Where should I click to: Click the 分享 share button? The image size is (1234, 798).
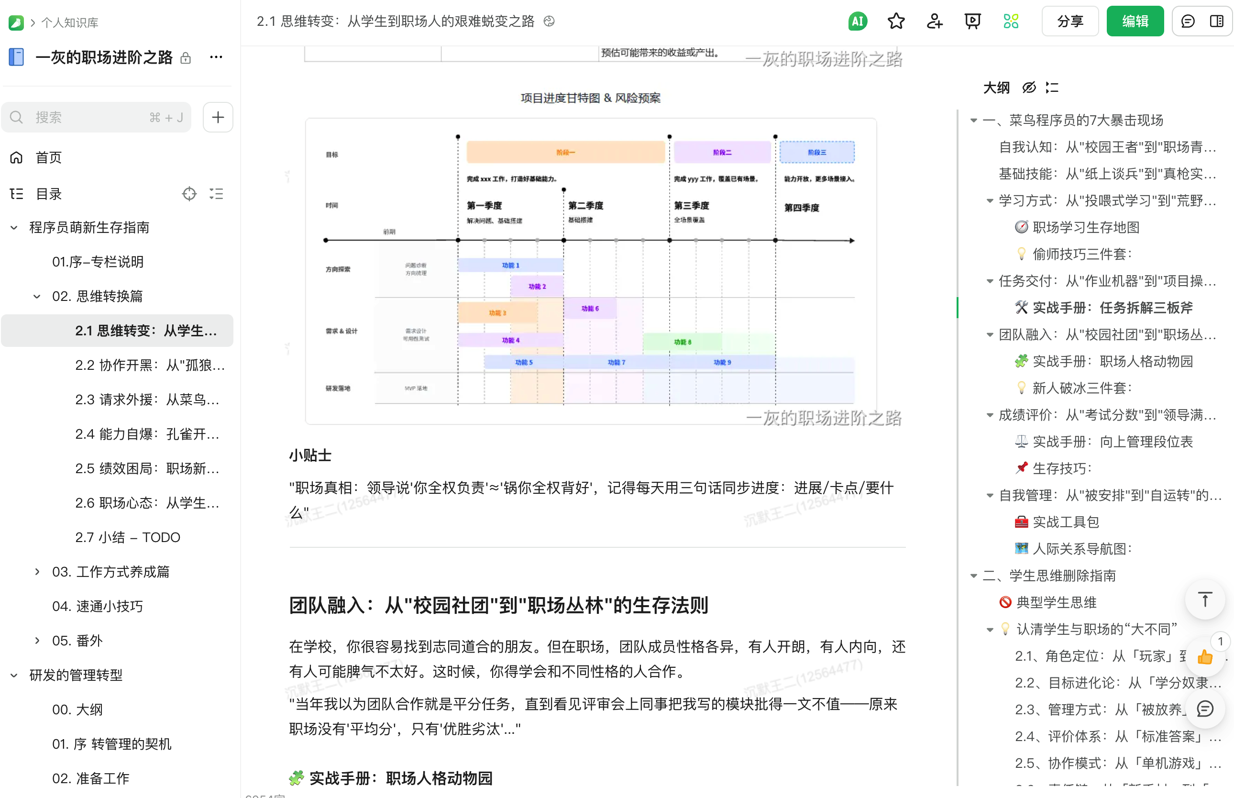point(1070,21)
